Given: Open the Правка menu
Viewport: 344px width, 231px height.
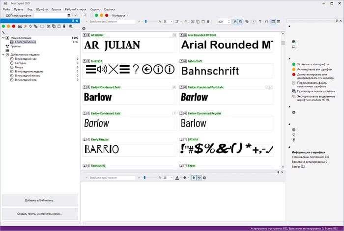Looking at the screenshot, I should tap(19, 9).
